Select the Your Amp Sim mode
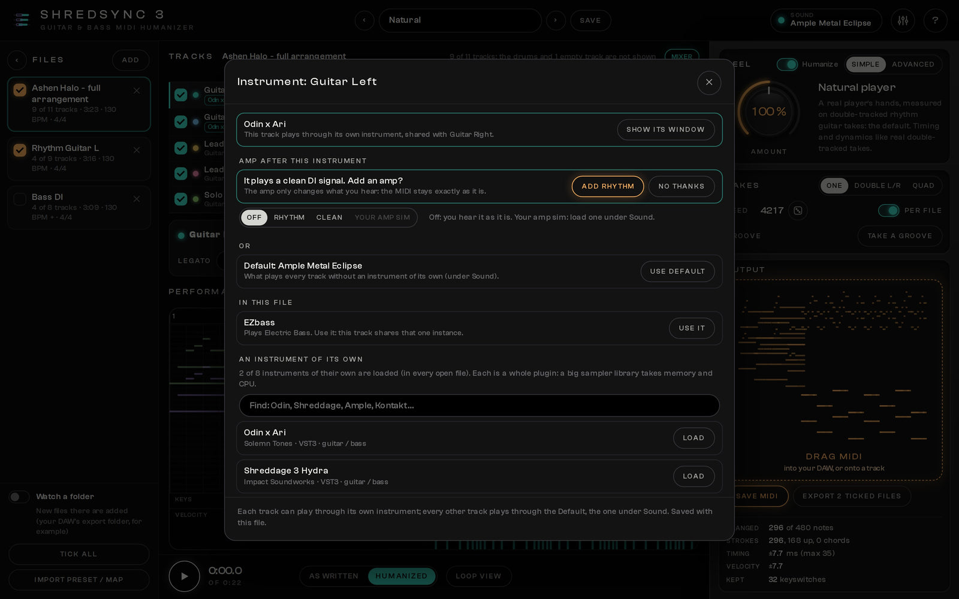The image size is (959, 599). [382, 217]
